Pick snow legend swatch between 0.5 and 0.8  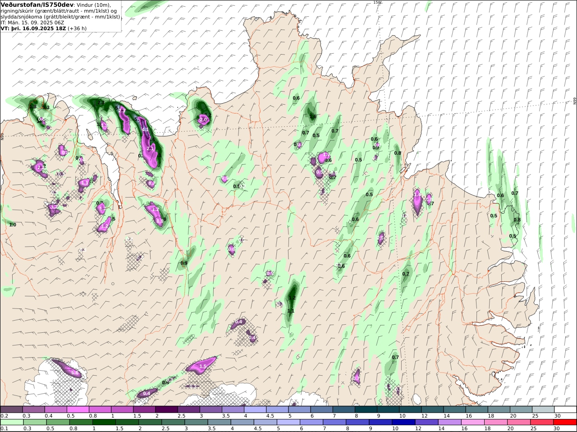click(x=78, y=409)
